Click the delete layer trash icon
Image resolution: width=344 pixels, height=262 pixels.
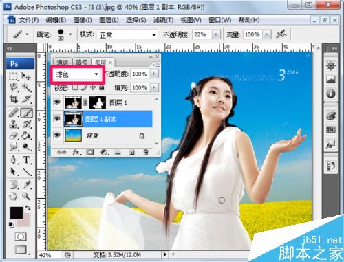[x=145, y=152]
